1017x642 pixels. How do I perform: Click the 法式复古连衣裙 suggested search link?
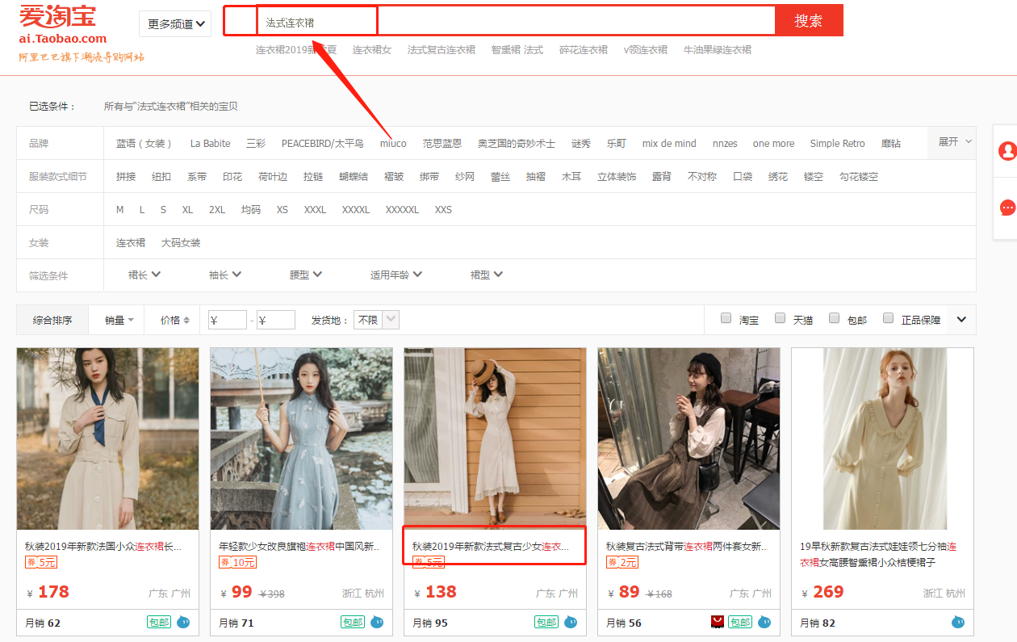click(441, 50)
